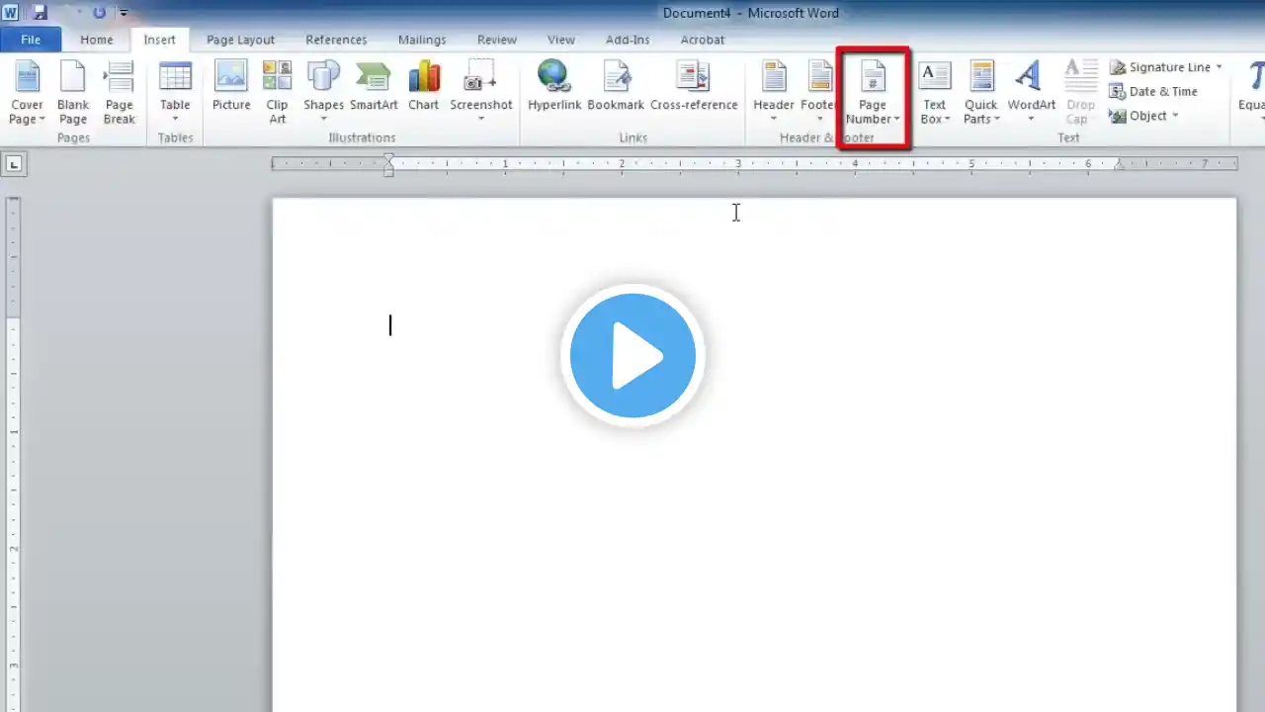Select the Insert tab
The height and width of the screenshot is (712, 1265).
point(160,40)
